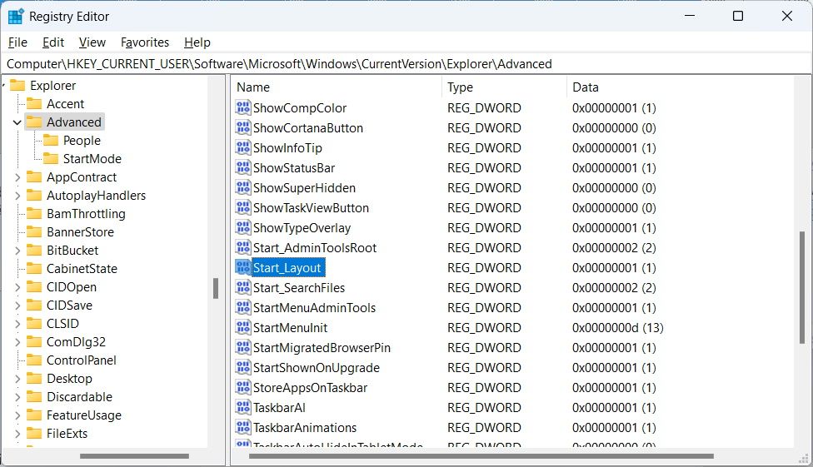Click the folder icon of the CabinetState key
The width and height of the screenshot is (813, 467).
click(x=34, y=268)
